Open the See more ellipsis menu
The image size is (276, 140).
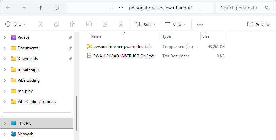(200, 25)
